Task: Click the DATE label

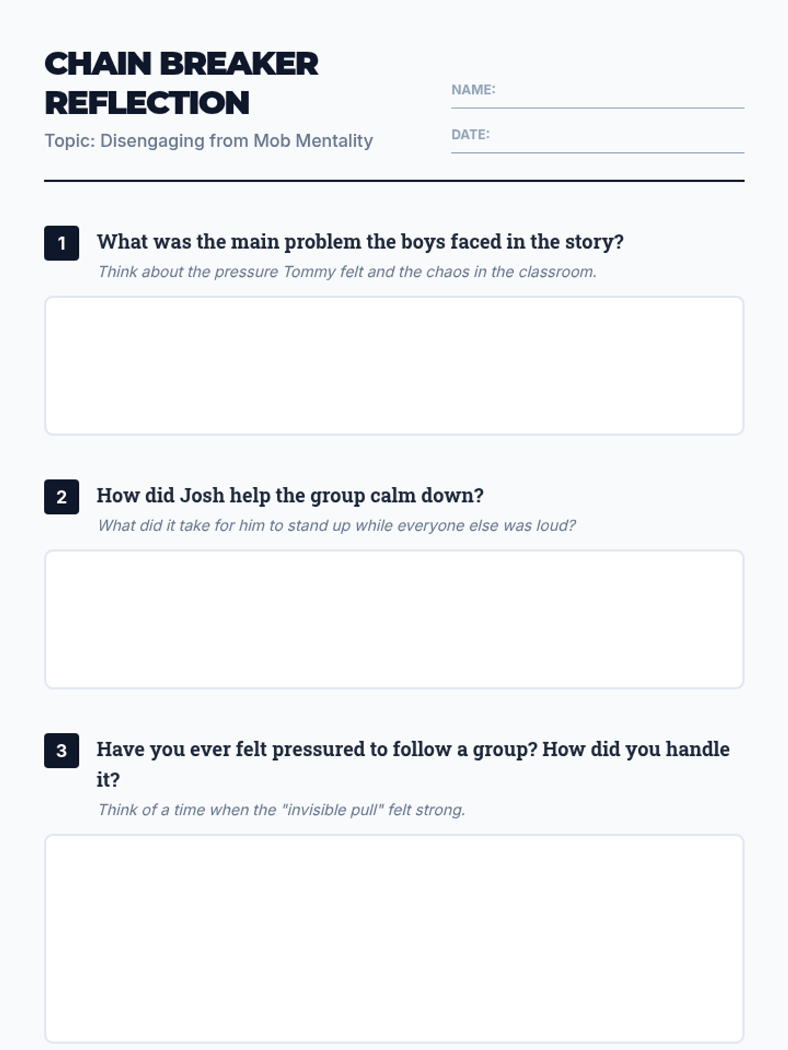Action: pos(470,135)
